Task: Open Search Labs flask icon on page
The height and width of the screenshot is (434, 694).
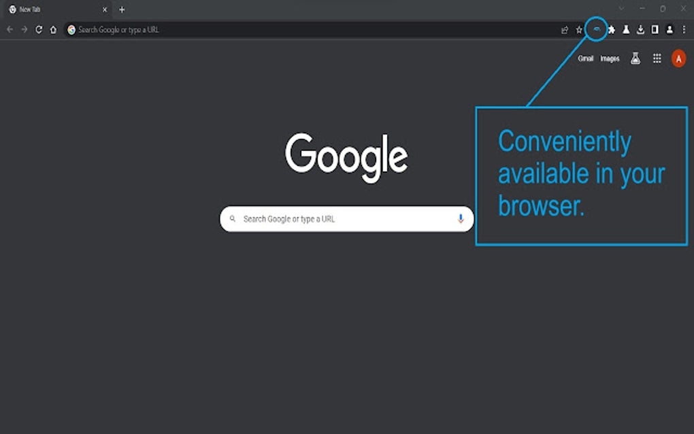Action: (x=635, y=59)
